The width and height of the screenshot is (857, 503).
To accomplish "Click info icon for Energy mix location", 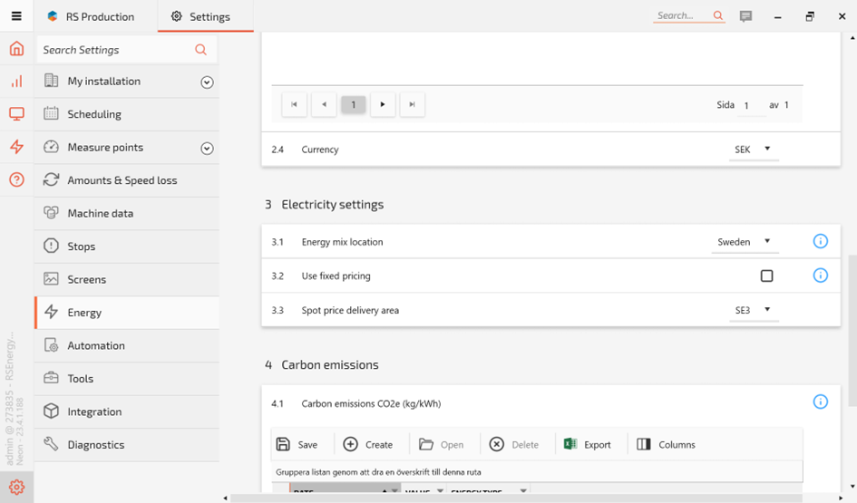I will click(820, 241).
